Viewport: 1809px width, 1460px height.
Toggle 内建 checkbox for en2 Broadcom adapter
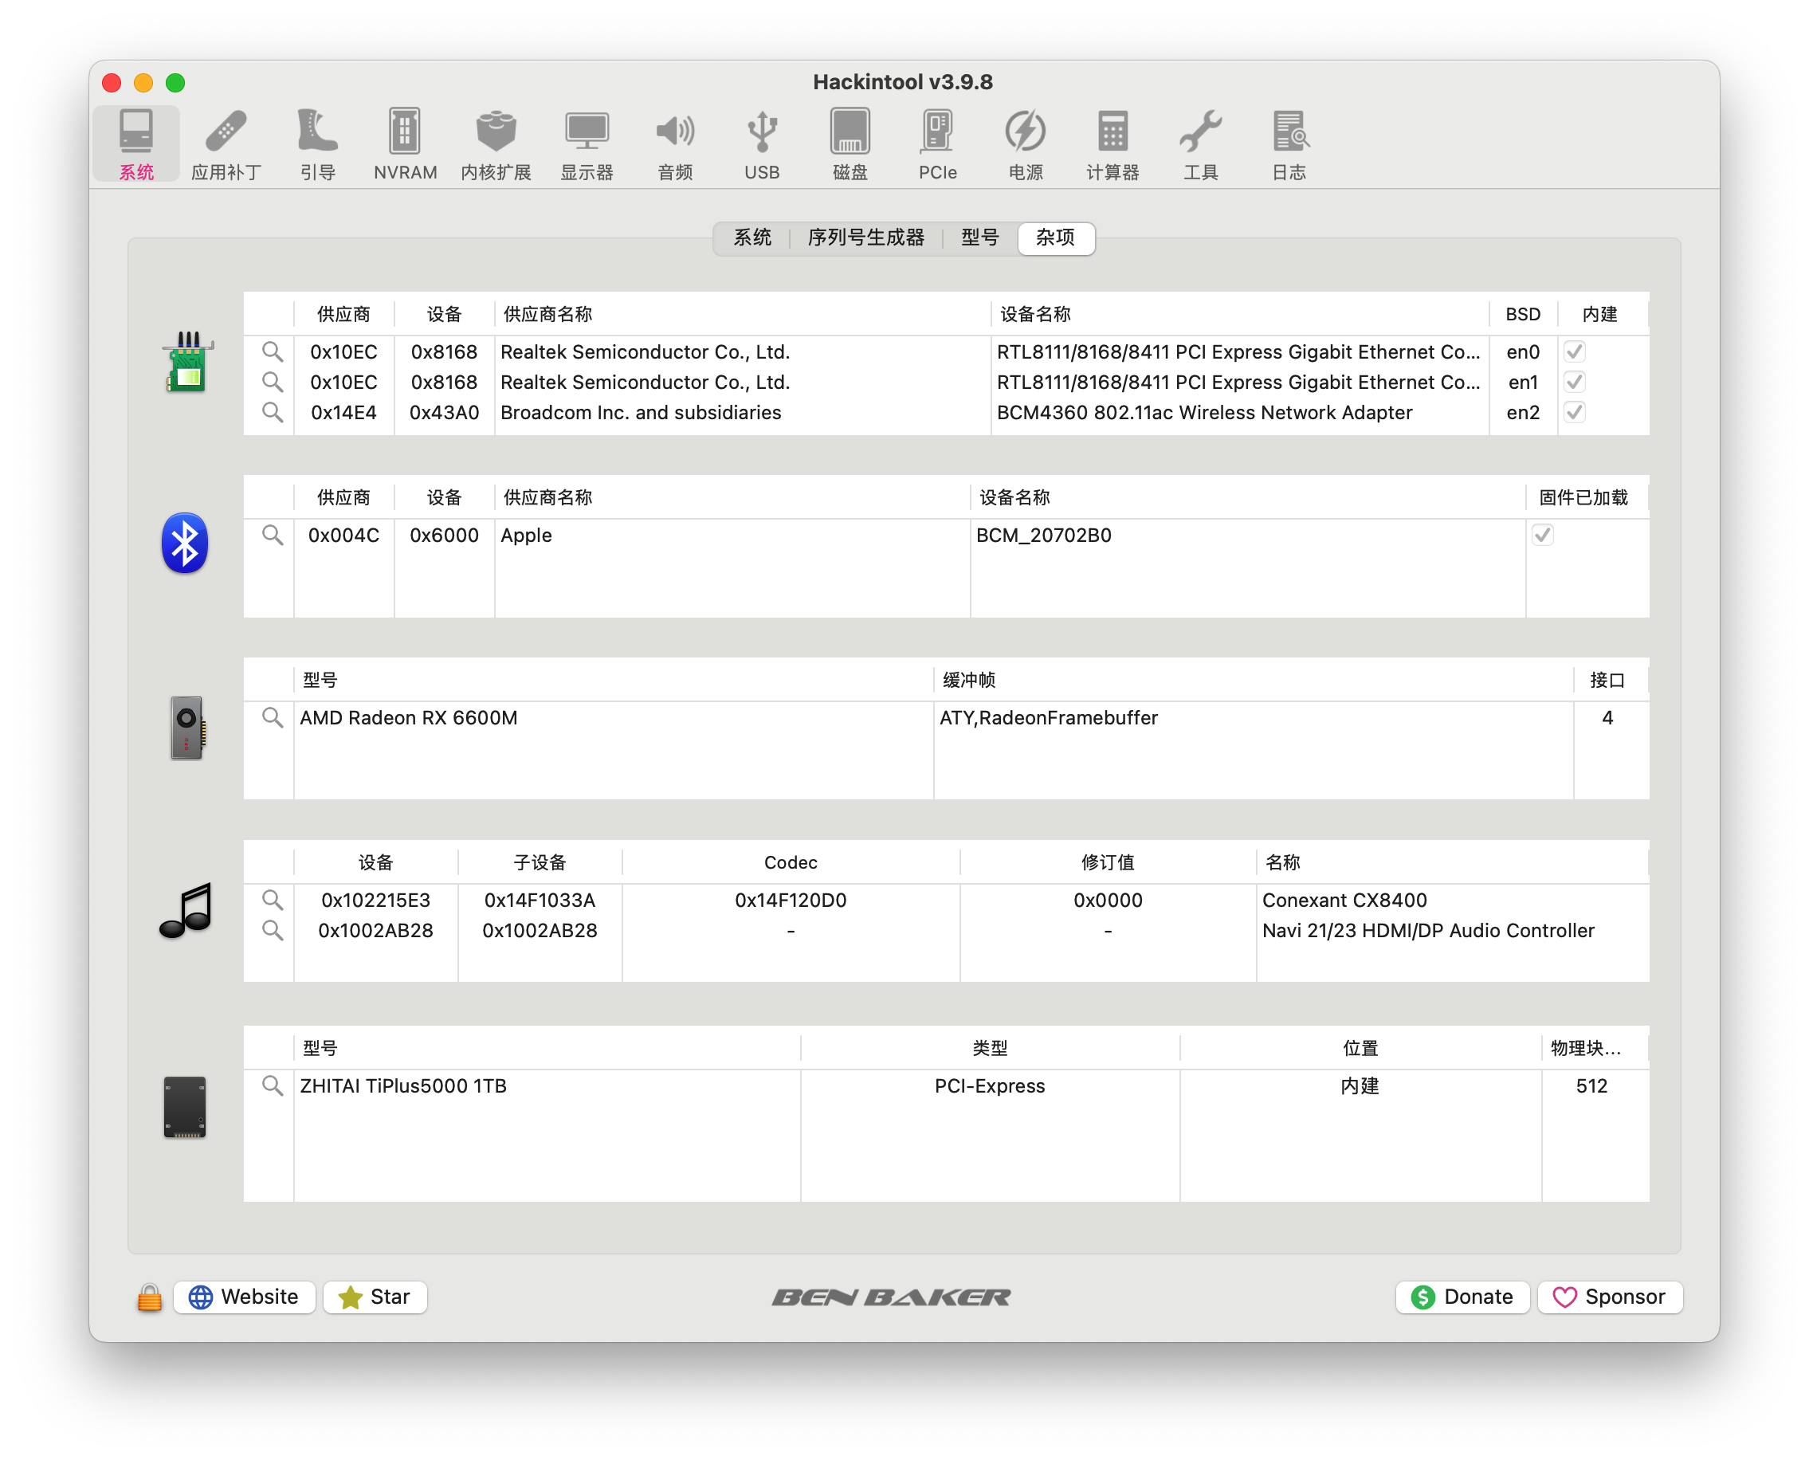tap(1575, 412)
